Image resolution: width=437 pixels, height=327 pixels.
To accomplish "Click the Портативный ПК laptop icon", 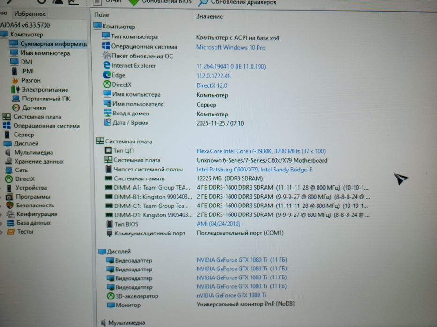I will pyautogui.click(x=15, y=99).
